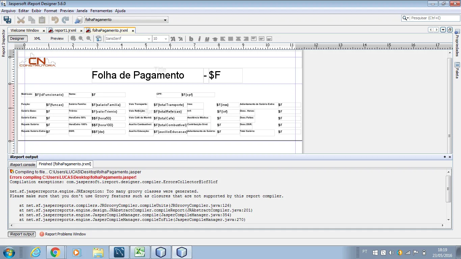Switch to the report1.jrxml tab
Screen dimensions: 461x259
(x=65, y=30)
